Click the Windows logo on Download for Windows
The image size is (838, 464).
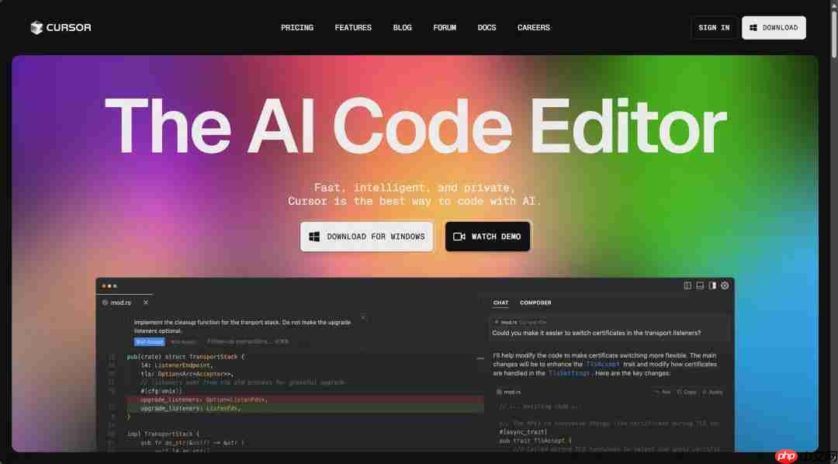click(315, 237)
